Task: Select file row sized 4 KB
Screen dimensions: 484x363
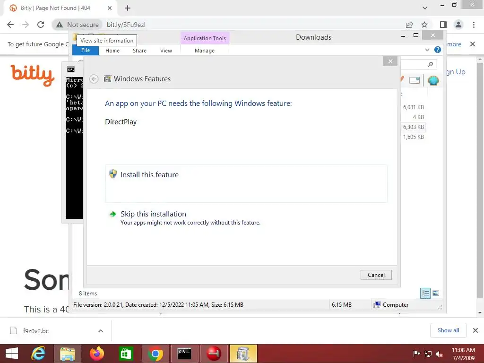Action: (413, 117)
